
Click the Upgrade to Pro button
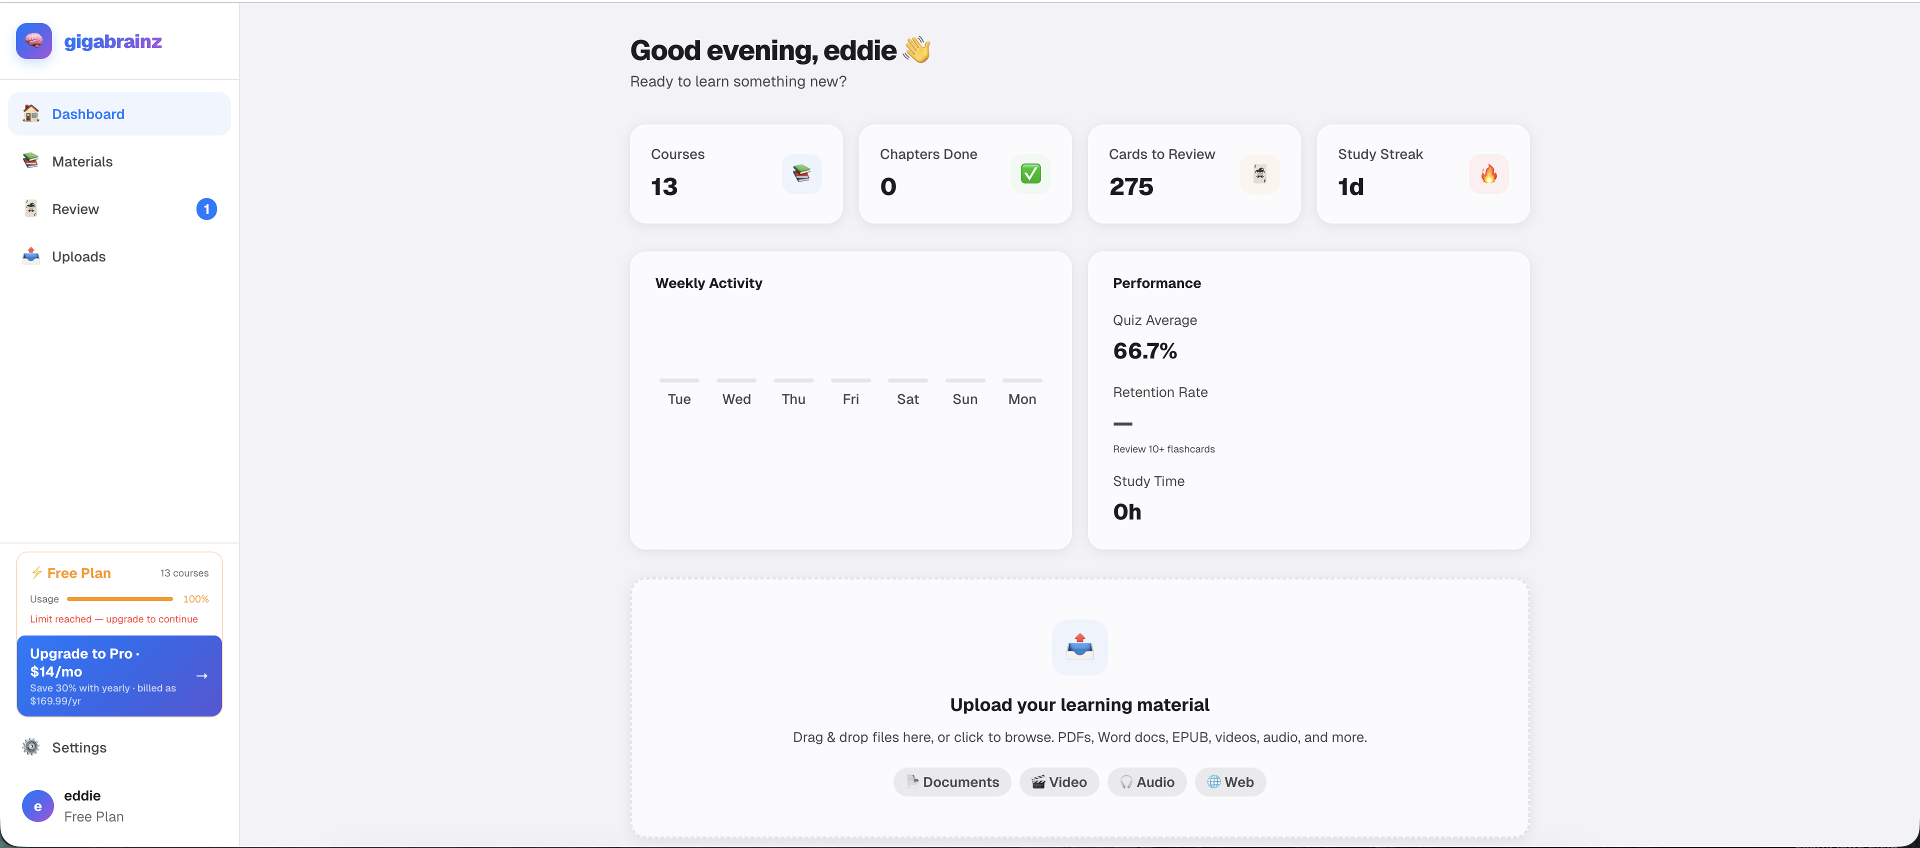click(x=118, y=675)
